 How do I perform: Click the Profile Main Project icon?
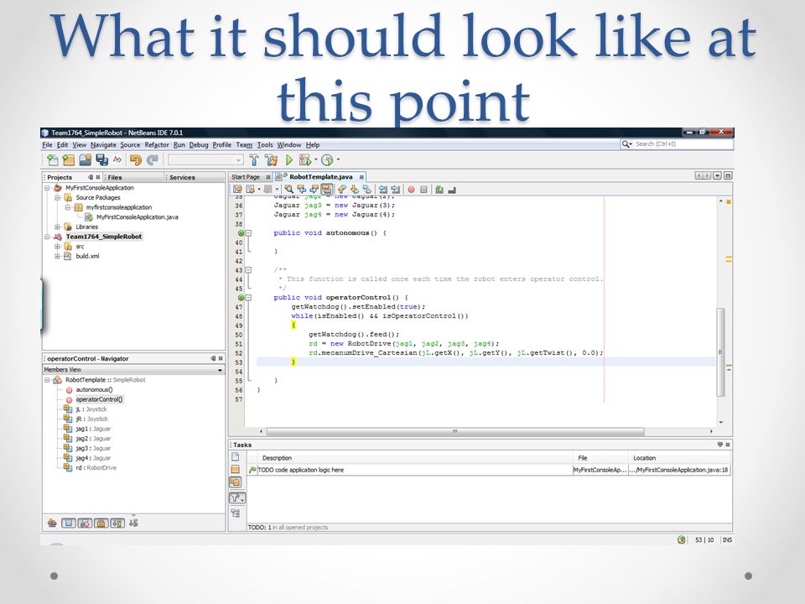coord(327,160)
